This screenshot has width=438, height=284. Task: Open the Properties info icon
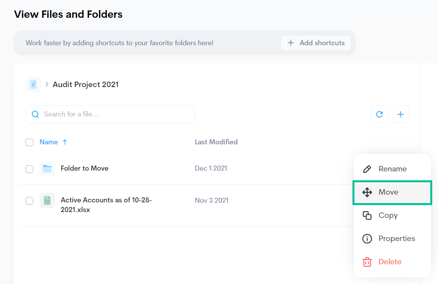(367, 238)
